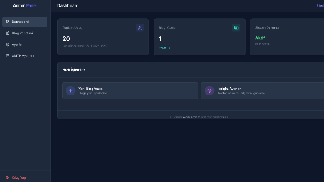This screenshot has width=324, height=182.
Task: Open Blog Yönetimi in the sidebar
Action: 25,33
